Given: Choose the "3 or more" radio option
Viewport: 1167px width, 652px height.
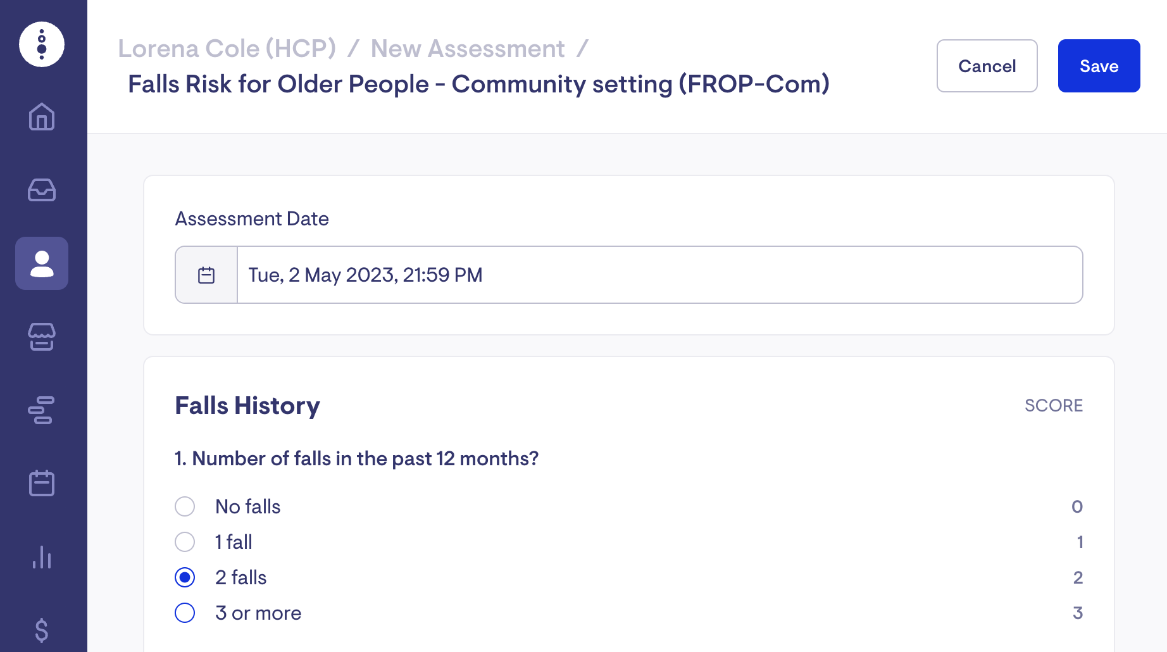Looking at the screenshot, I should (185, 613).
